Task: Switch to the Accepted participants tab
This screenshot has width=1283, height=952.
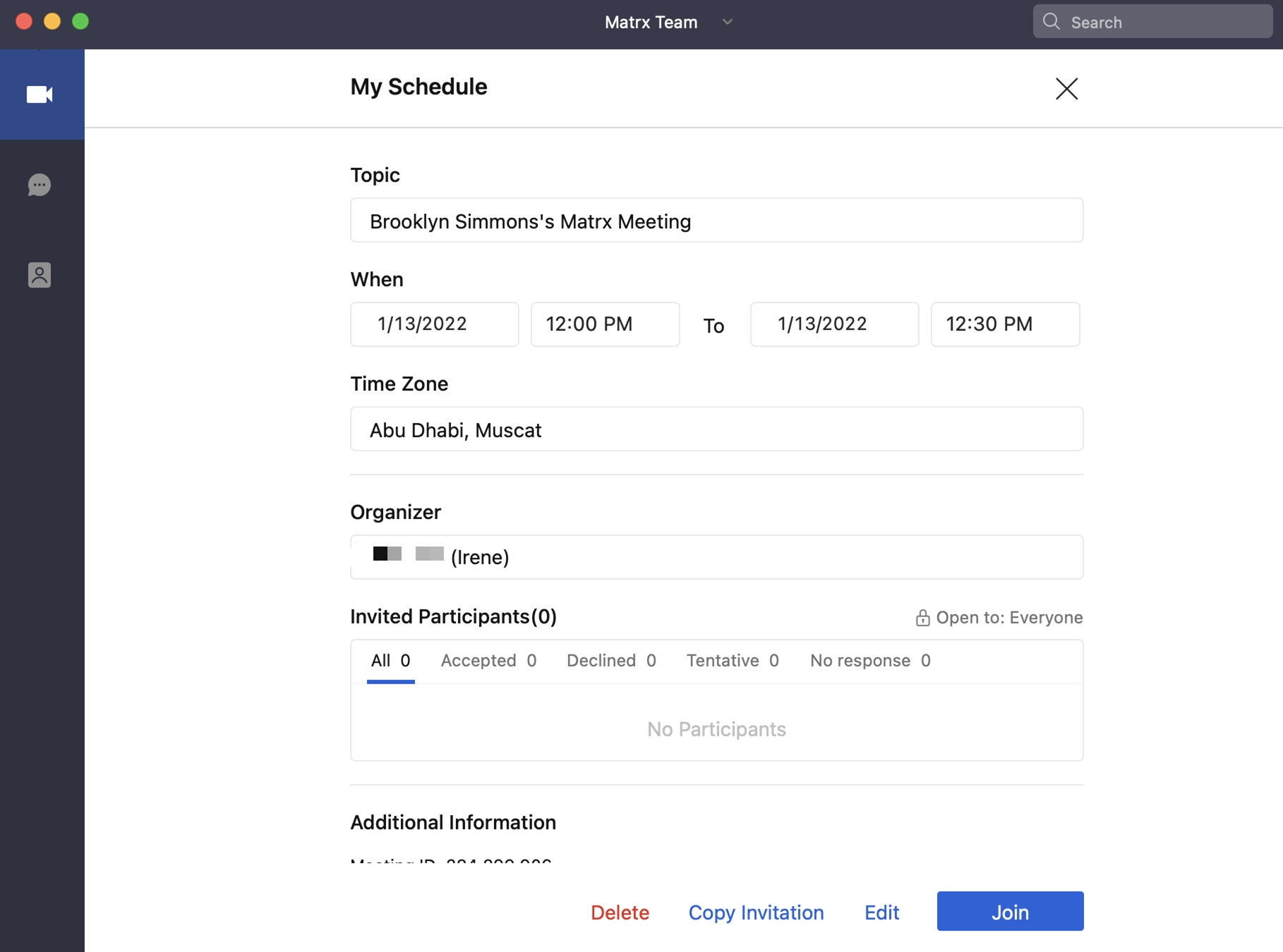Action: pos(488,661)
